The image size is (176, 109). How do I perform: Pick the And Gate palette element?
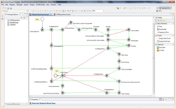click(161, 47)
